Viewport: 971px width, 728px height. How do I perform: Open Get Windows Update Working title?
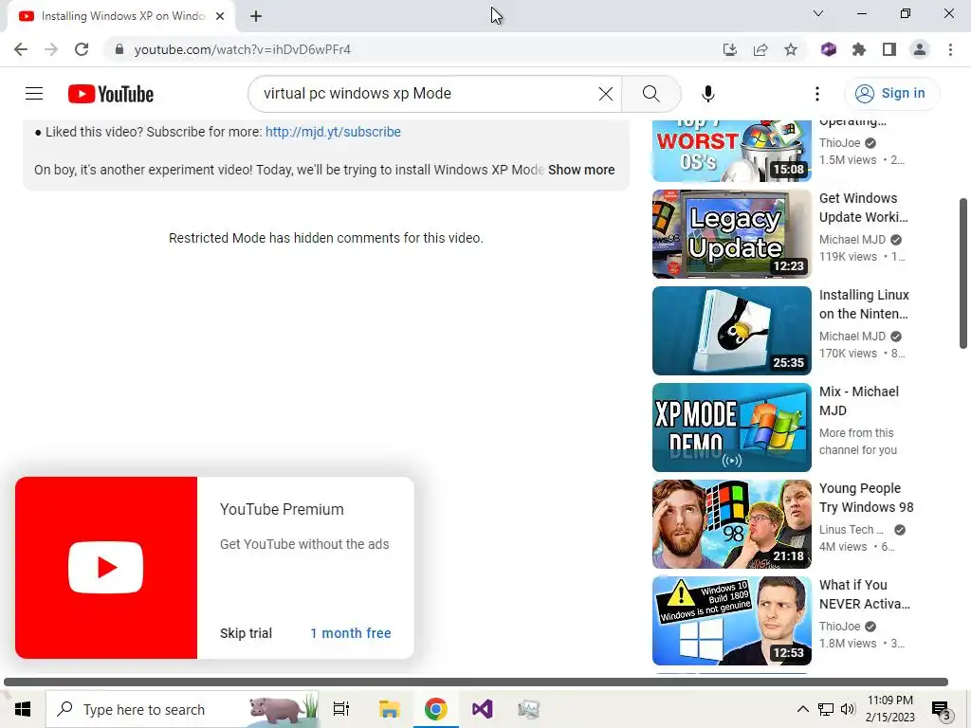tap(863, 208)
